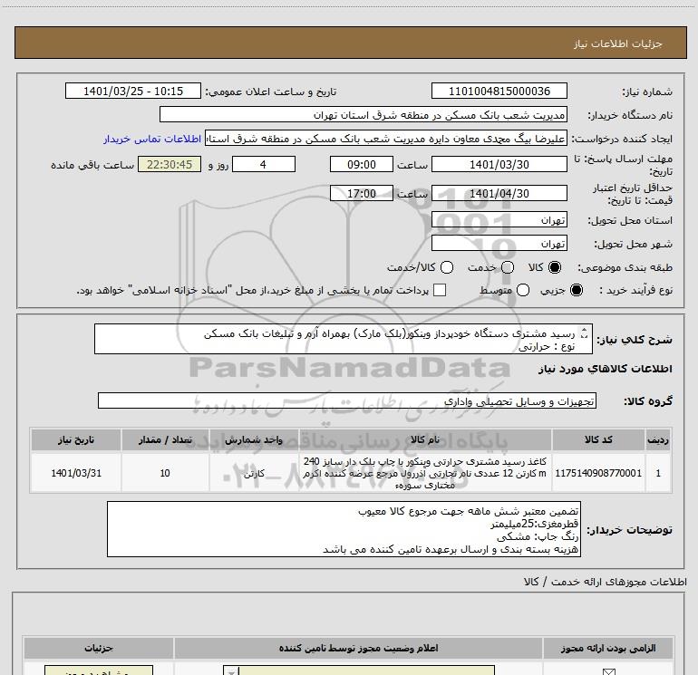Click the buyer notes text box
The image size is (698, 675).
point(344,529)
